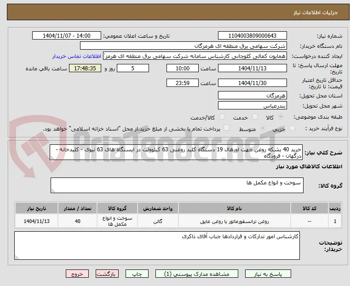This screenshot has height=286, width=350.
Task: Click the پاسخ به نیاز button
Action: click(x=268, y=274)
